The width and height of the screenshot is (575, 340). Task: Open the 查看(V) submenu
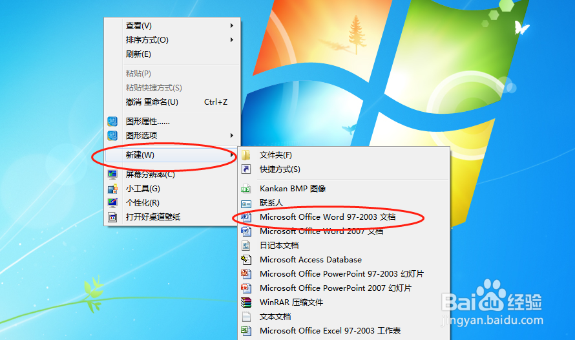(172, 26)
